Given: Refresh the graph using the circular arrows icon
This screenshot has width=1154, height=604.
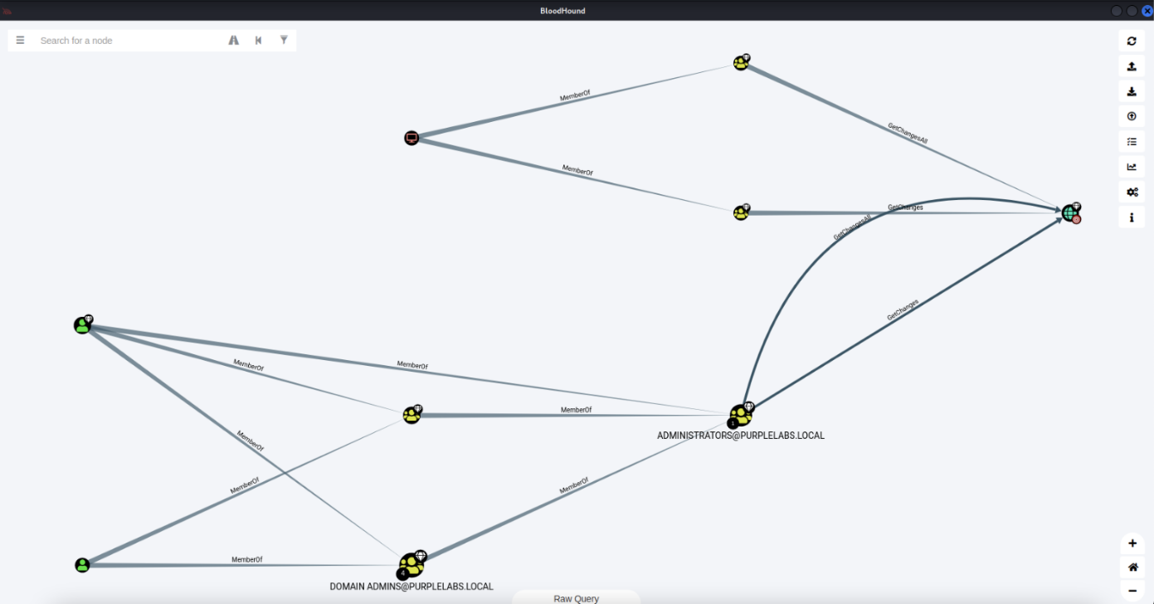Looking at the screenshot, I should (1132, 41).
